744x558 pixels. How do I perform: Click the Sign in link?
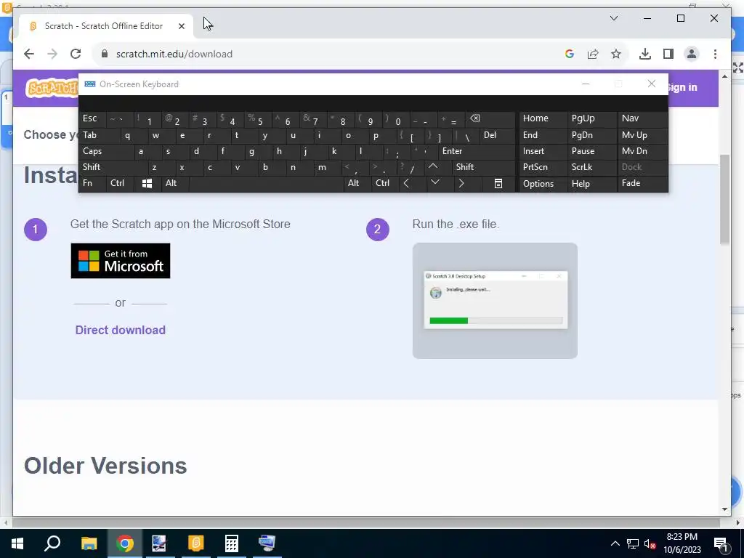pyautogui.click(x=682, y=87)
